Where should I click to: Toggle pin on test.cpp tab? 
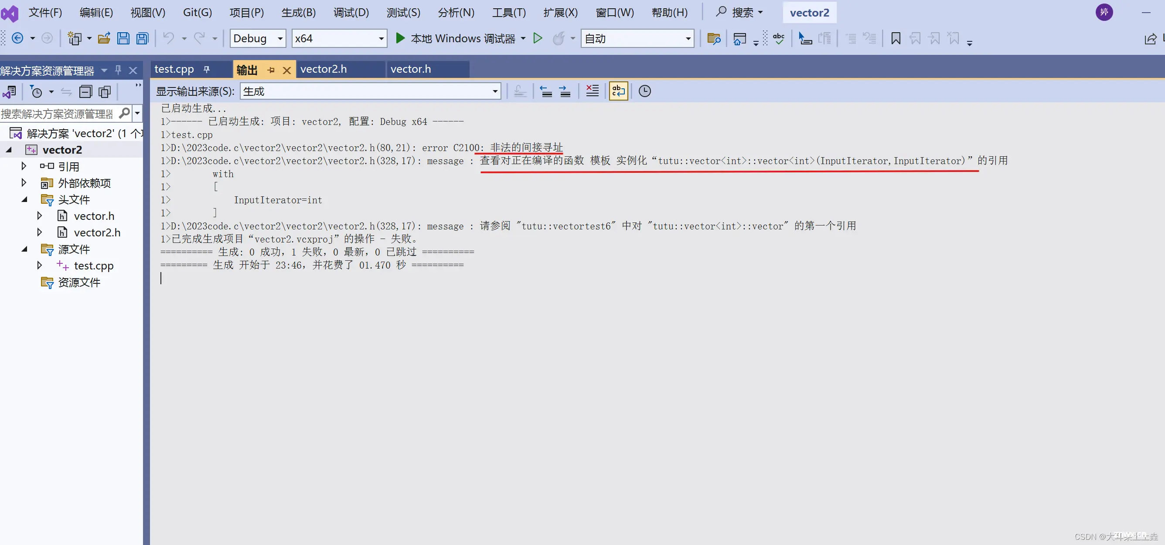click(207, 69)
